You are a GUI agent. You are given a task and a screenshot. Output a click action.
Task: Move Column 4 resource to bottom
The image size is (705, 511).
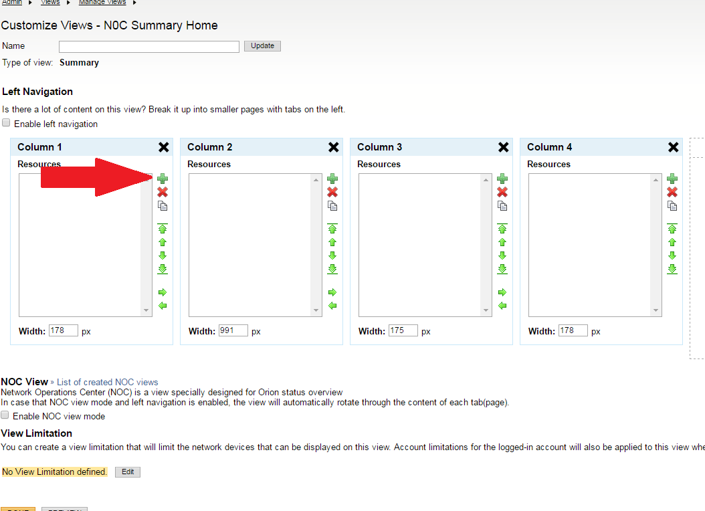click(672, 269)
